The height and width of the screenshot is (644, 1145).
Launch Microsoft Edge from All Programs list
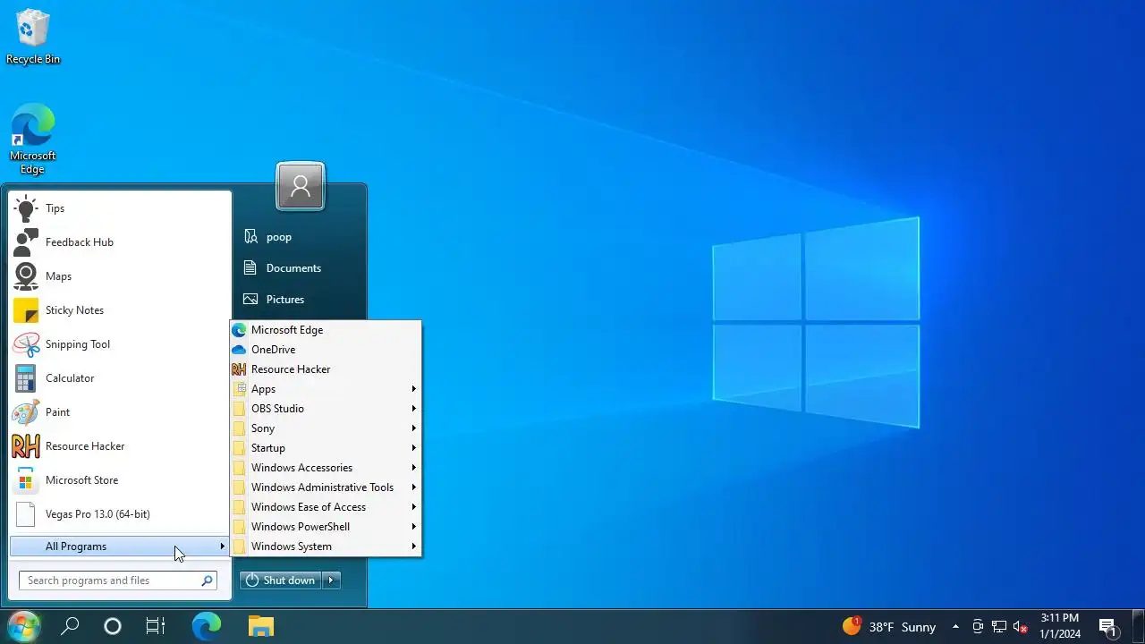coord(326,330)
